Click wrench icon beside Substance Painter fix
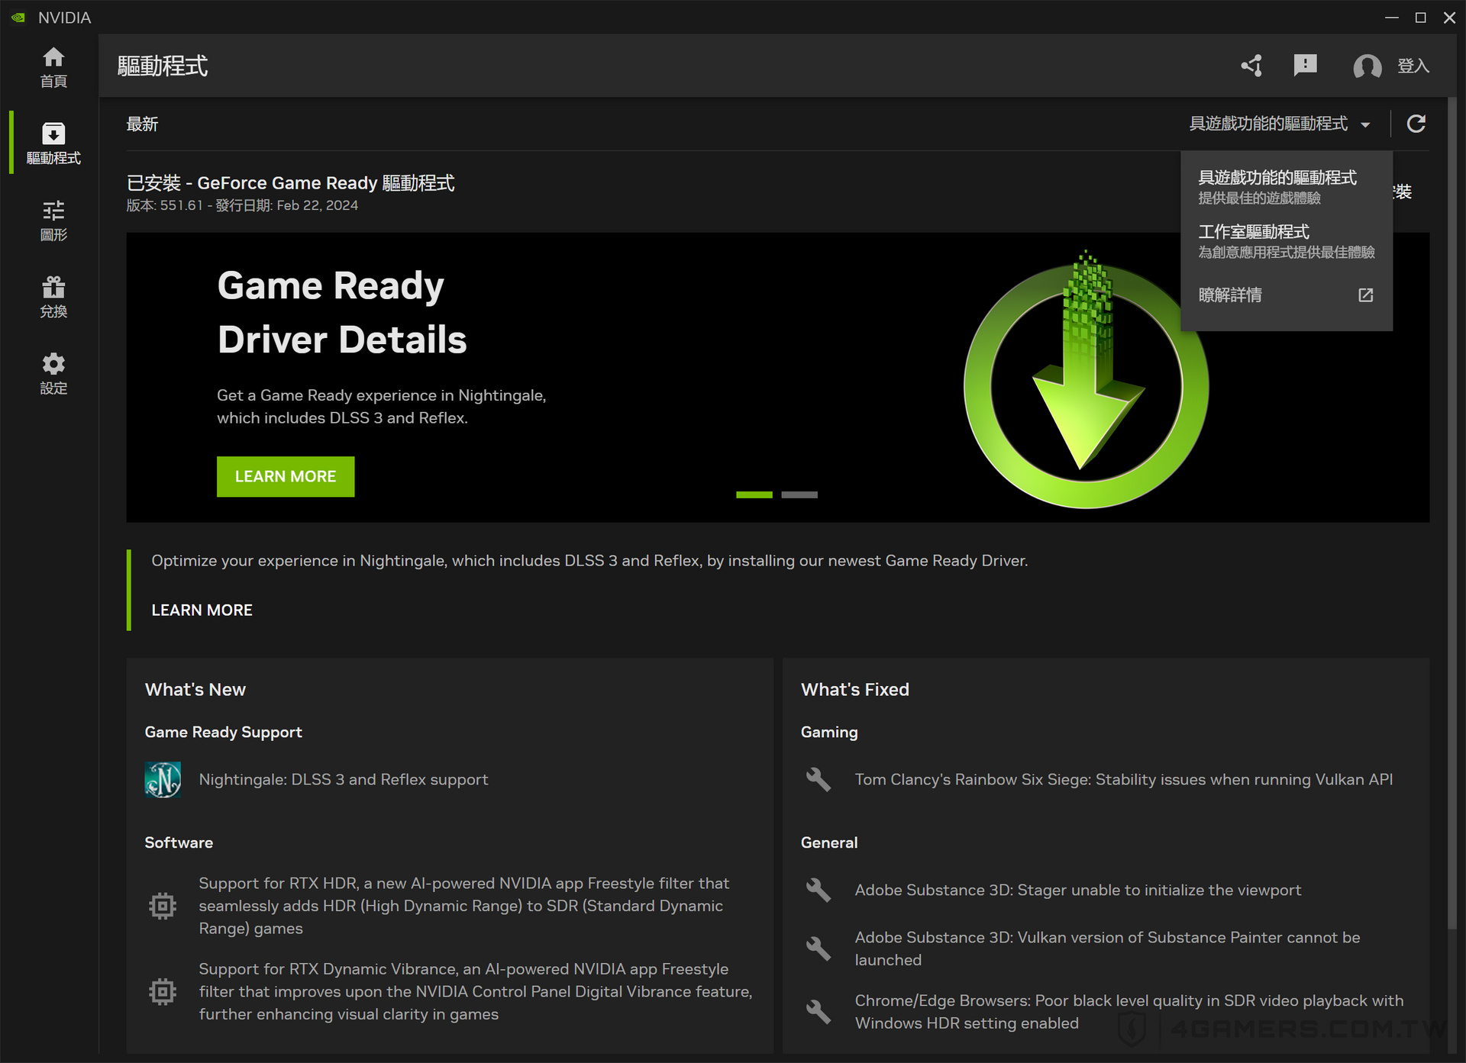1466x1063 pixels. tap(819, 949)
